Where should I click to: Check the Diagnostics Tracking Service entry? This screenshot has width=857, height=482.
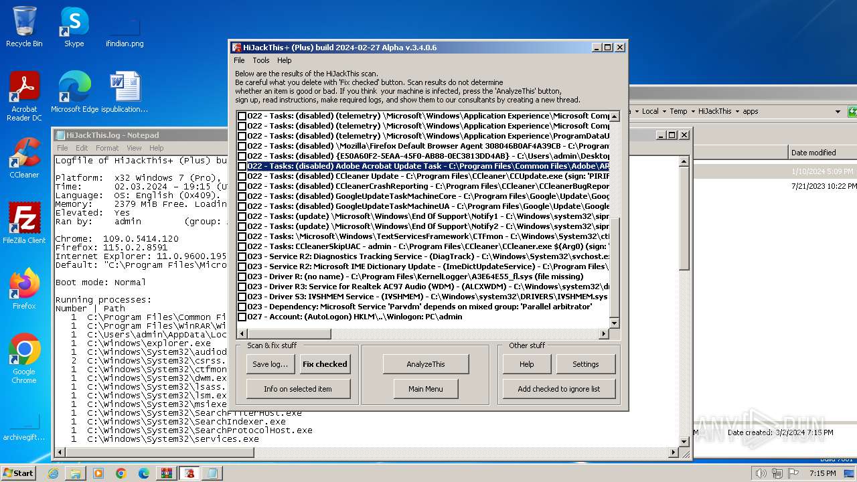[x=242, y=256]
